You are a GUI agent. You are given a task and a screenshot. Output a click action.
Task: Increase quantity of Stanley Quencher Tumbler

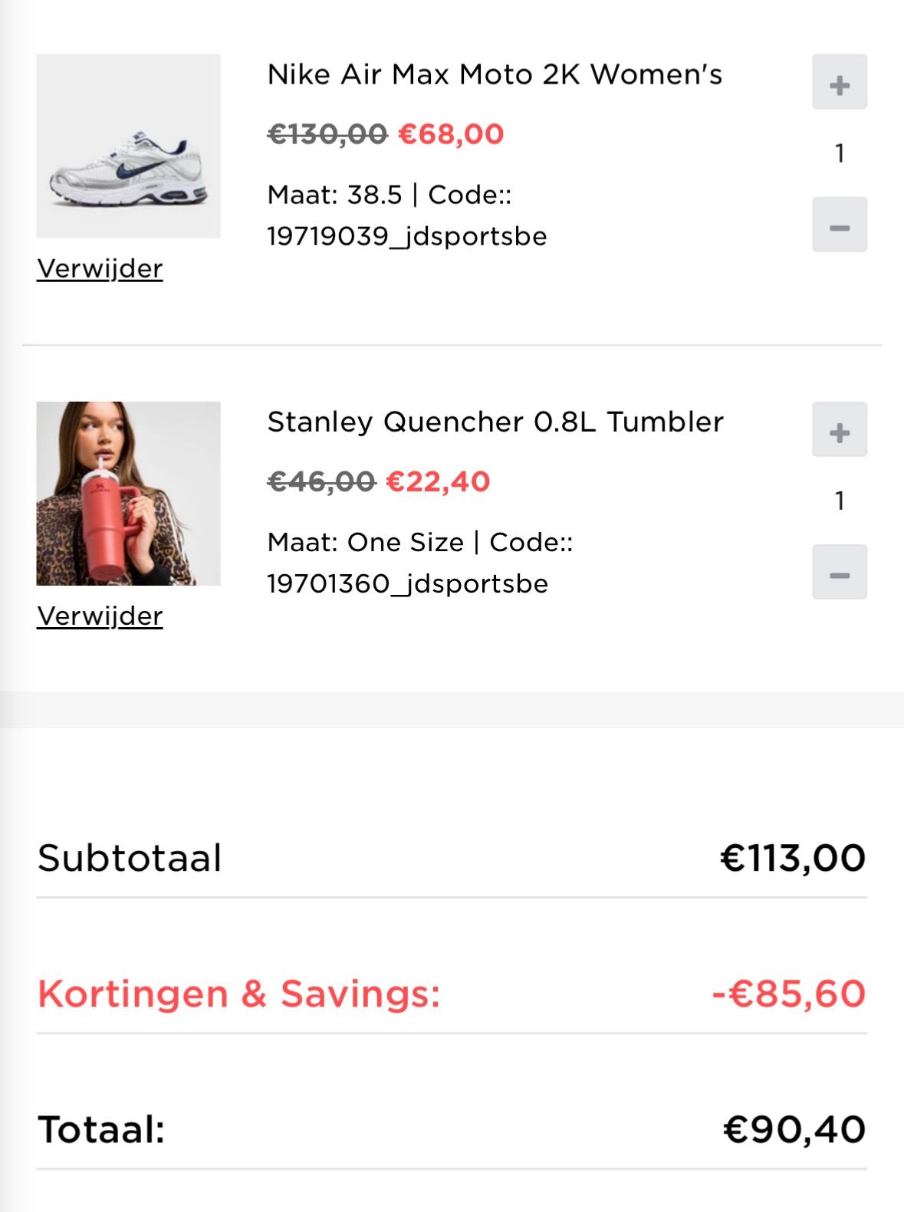coord(839,431)
